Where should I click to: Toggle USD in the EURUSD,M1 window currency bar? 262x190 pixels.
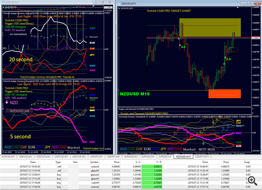coord(63,147)
